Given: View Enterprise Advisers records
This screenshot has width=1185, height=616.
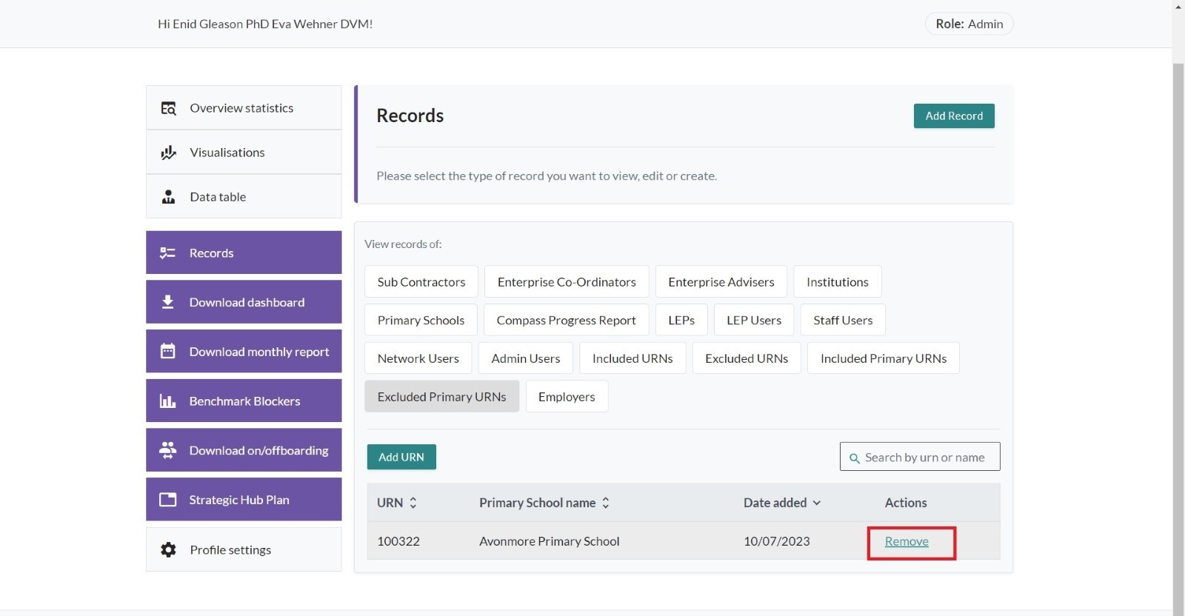Looking at the screenshot, I should [x=721, y=281].
